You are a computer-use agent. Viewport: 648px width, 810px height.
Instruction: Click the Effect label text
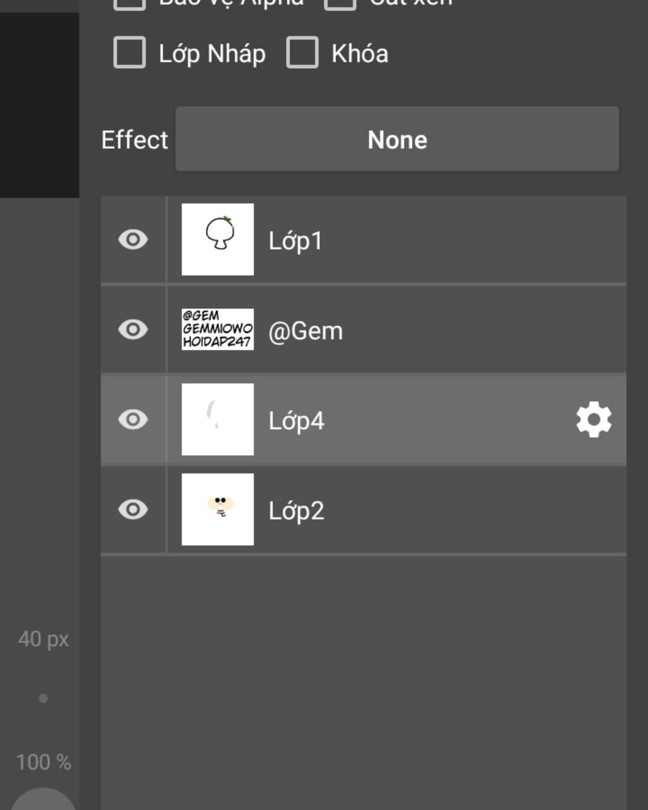click(x=135, y=140)
